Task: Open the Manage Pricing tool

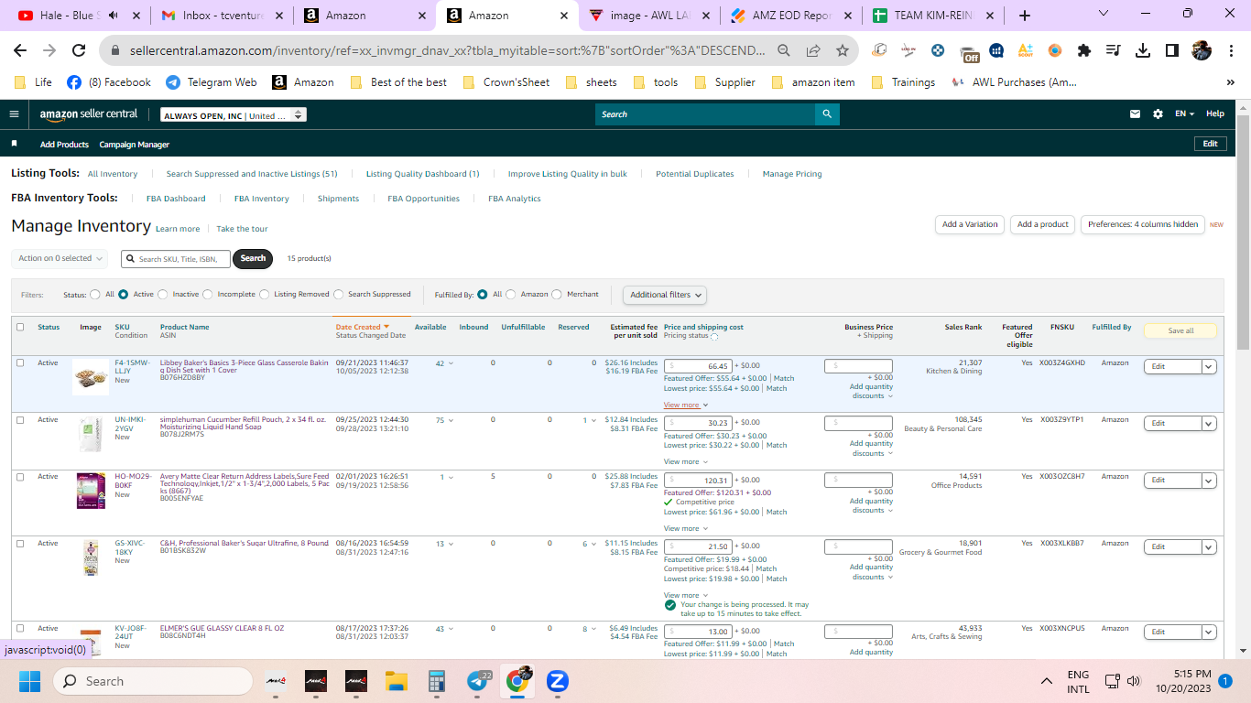Action: coord(792,174)
